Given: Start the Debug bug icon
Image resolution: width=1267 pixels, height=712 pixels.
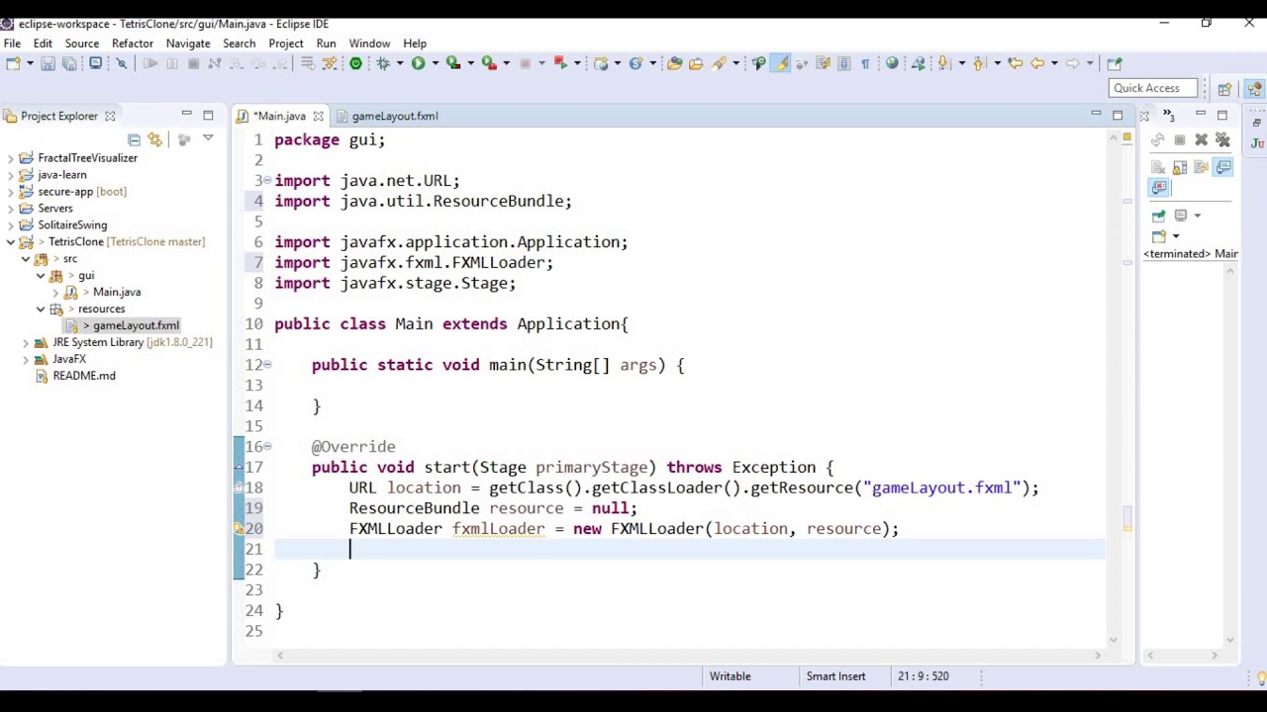Looking at the screenshot, I should 383,63.
